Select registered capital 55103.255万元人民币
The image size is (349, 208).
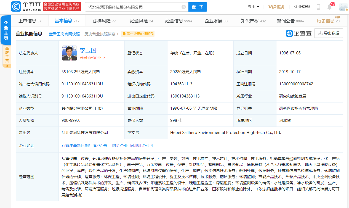81,72
